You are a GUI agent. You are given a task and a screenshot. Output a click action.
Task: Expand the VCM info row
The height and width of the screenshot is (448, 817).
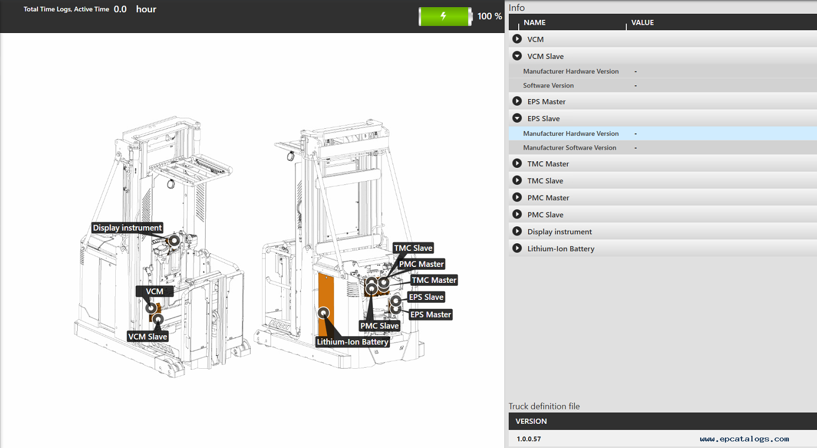[x=517, y=39]
